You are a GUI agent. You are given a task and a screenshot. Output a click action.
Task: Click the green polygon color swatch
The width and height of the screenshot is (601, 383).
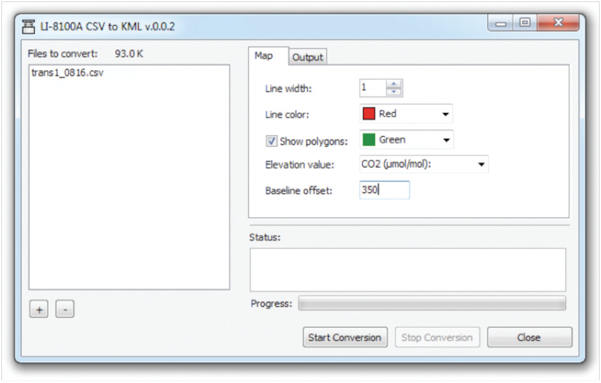369,140
